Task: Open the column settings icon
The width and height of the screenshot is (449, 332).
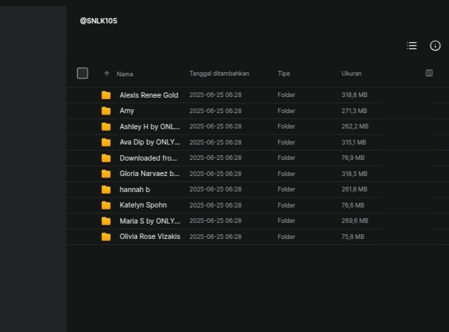Action: tap(429, 73)
